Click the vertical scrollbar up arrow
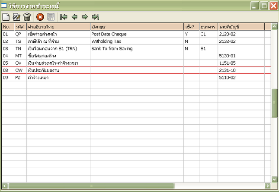Image resolution: width=279 pixels, height=192 pixels. [274, 27]
